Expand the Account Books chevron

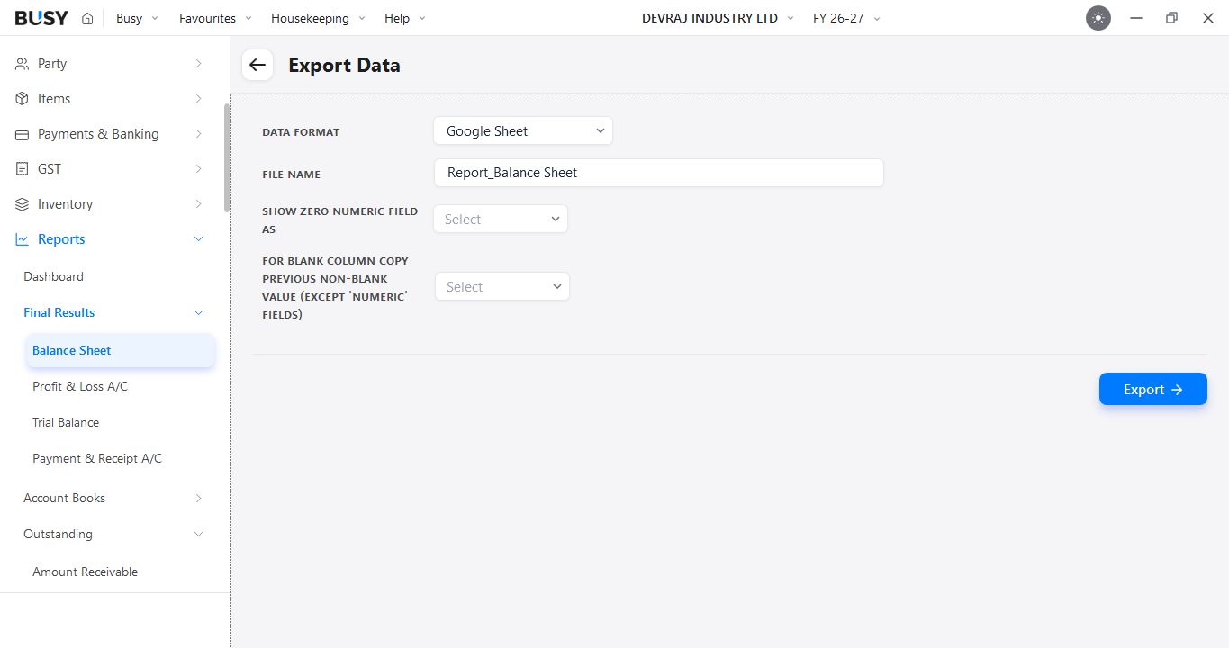[x=198, y=499]
